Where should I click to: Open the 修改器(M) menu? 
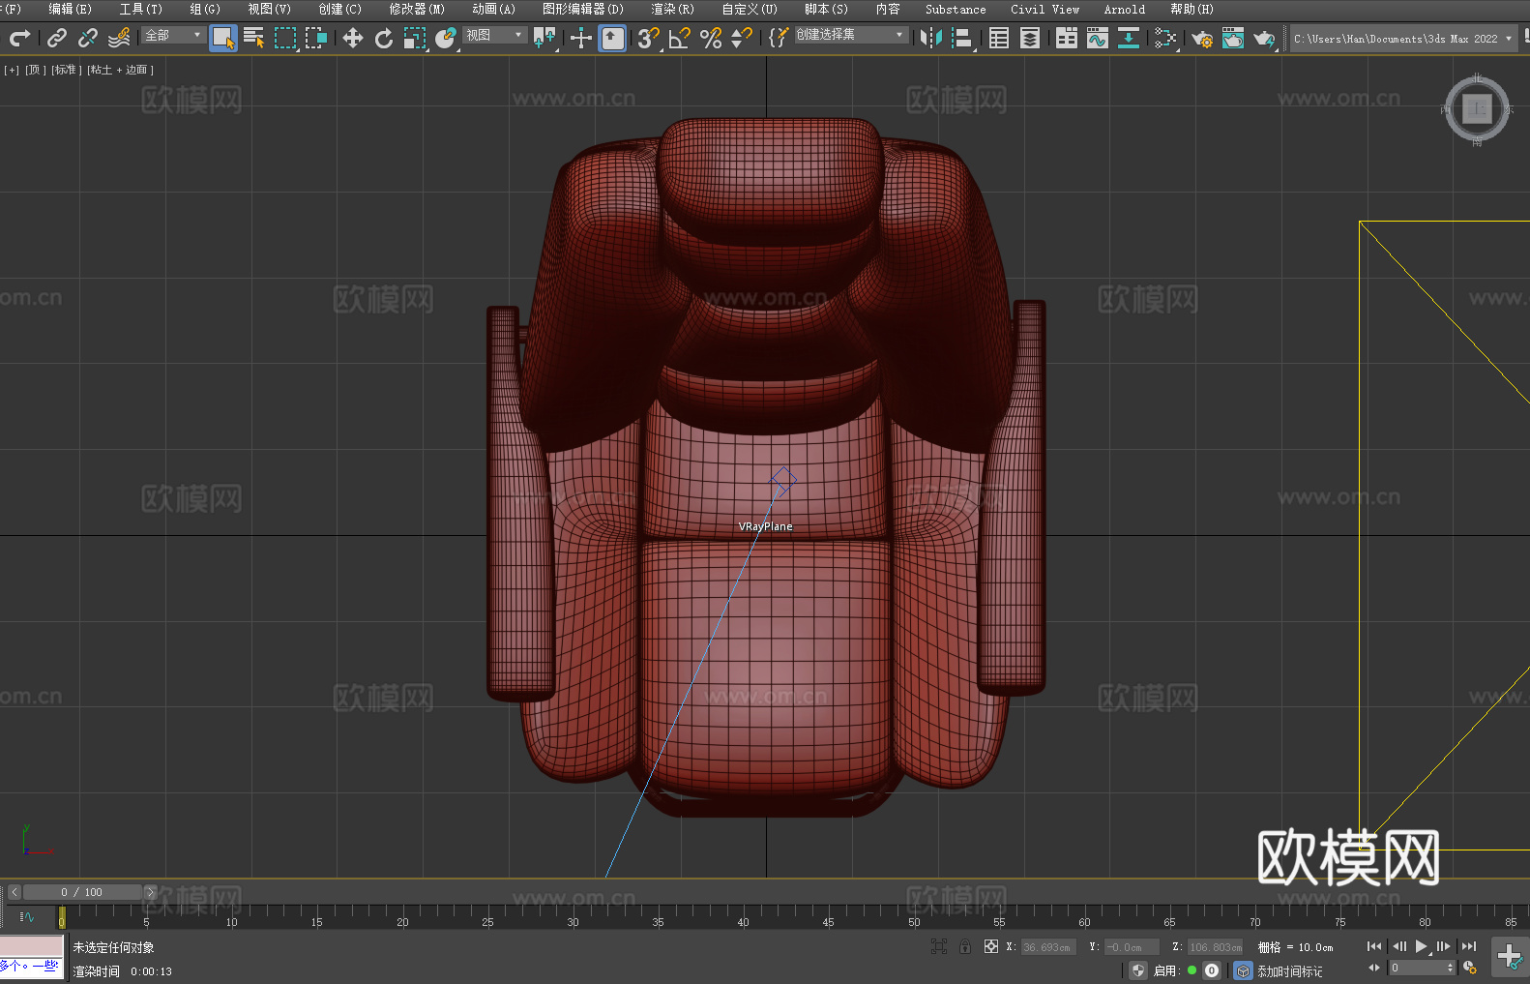pyautogui.click(x=417, y=9)
